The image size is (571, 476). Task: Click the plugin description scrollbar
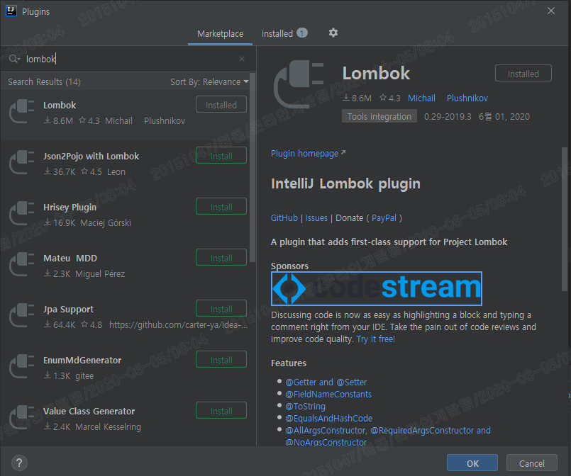pyautogui.click(x=565, y=220)
